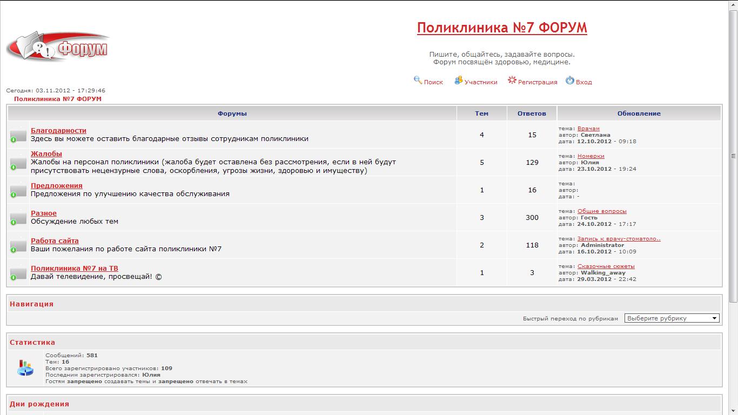The height and width of the screenshot is (415, 738).
Task: Open the Благодарности forum
Action: pyautogui.click(x=58, y=130)
